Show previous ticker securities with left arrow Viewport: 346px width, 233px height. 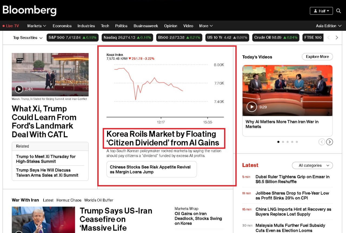329,38
